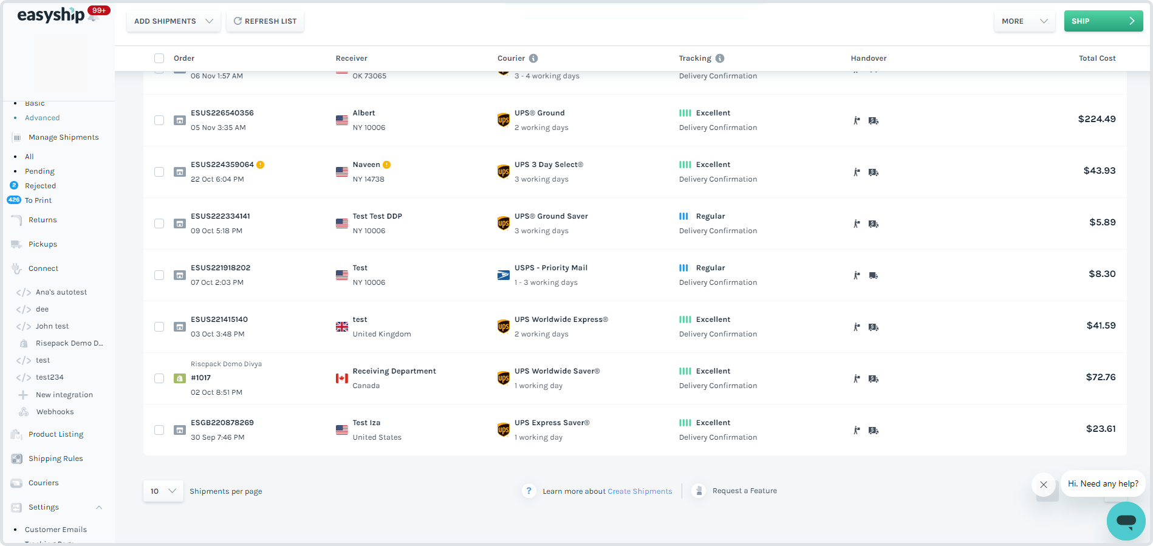Click the UK flag for the receiver named test
1153x546 pixels.
pos(342,327)
